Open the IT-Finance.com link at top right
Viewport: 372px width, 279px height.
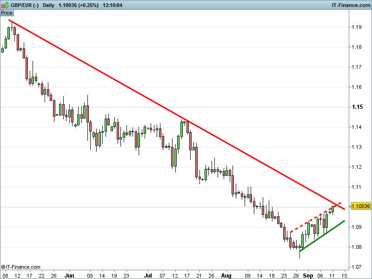coord(351,5)
